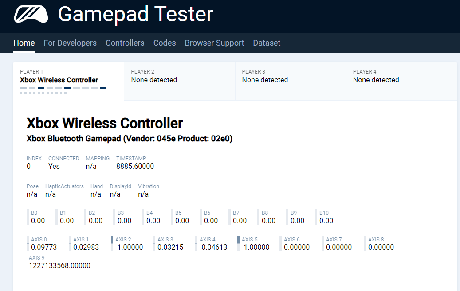Click the B1 button value 0.00
Viewport: 460px width, 291px height.
click(67, 221)
